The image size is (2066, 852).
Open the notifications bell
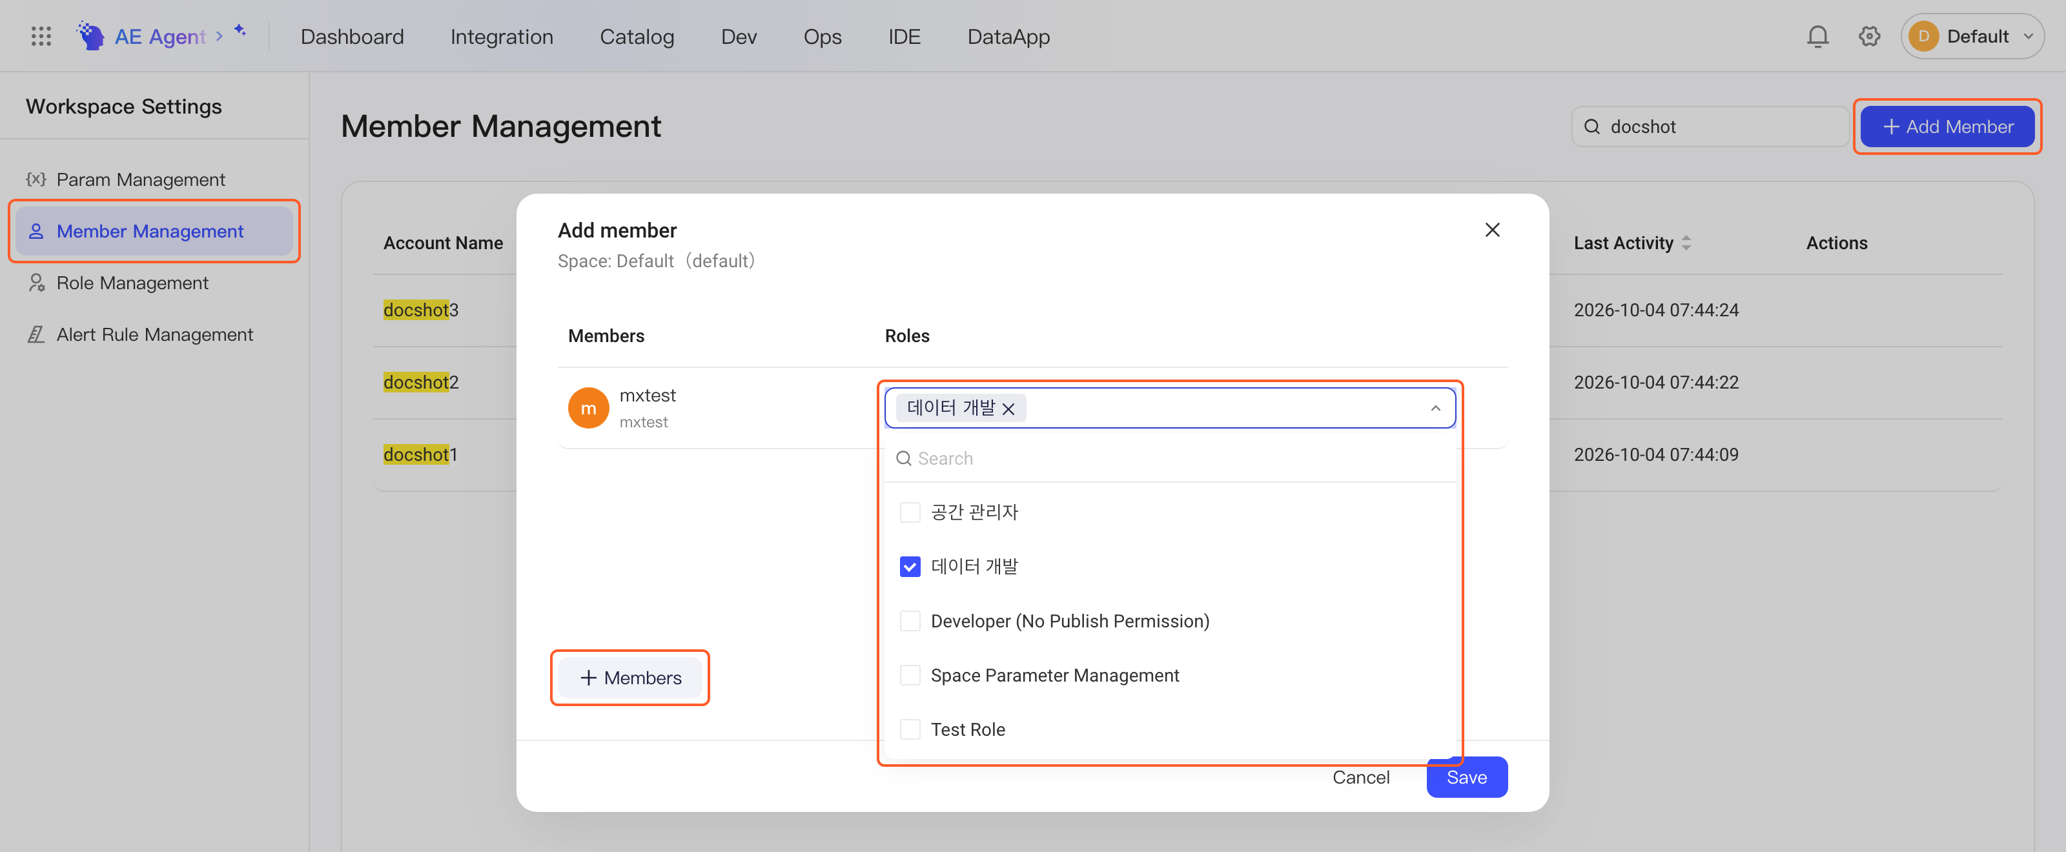tap(1817, 36)
